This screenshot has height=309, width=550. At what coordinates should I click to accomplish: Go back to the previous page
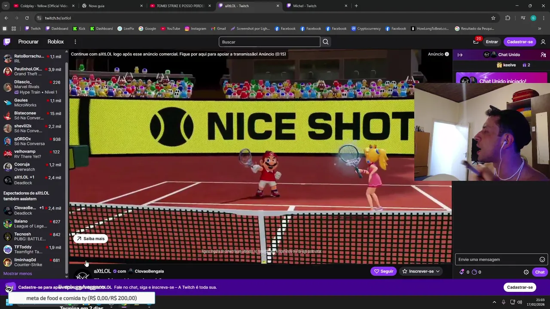[x=6, y=18]
